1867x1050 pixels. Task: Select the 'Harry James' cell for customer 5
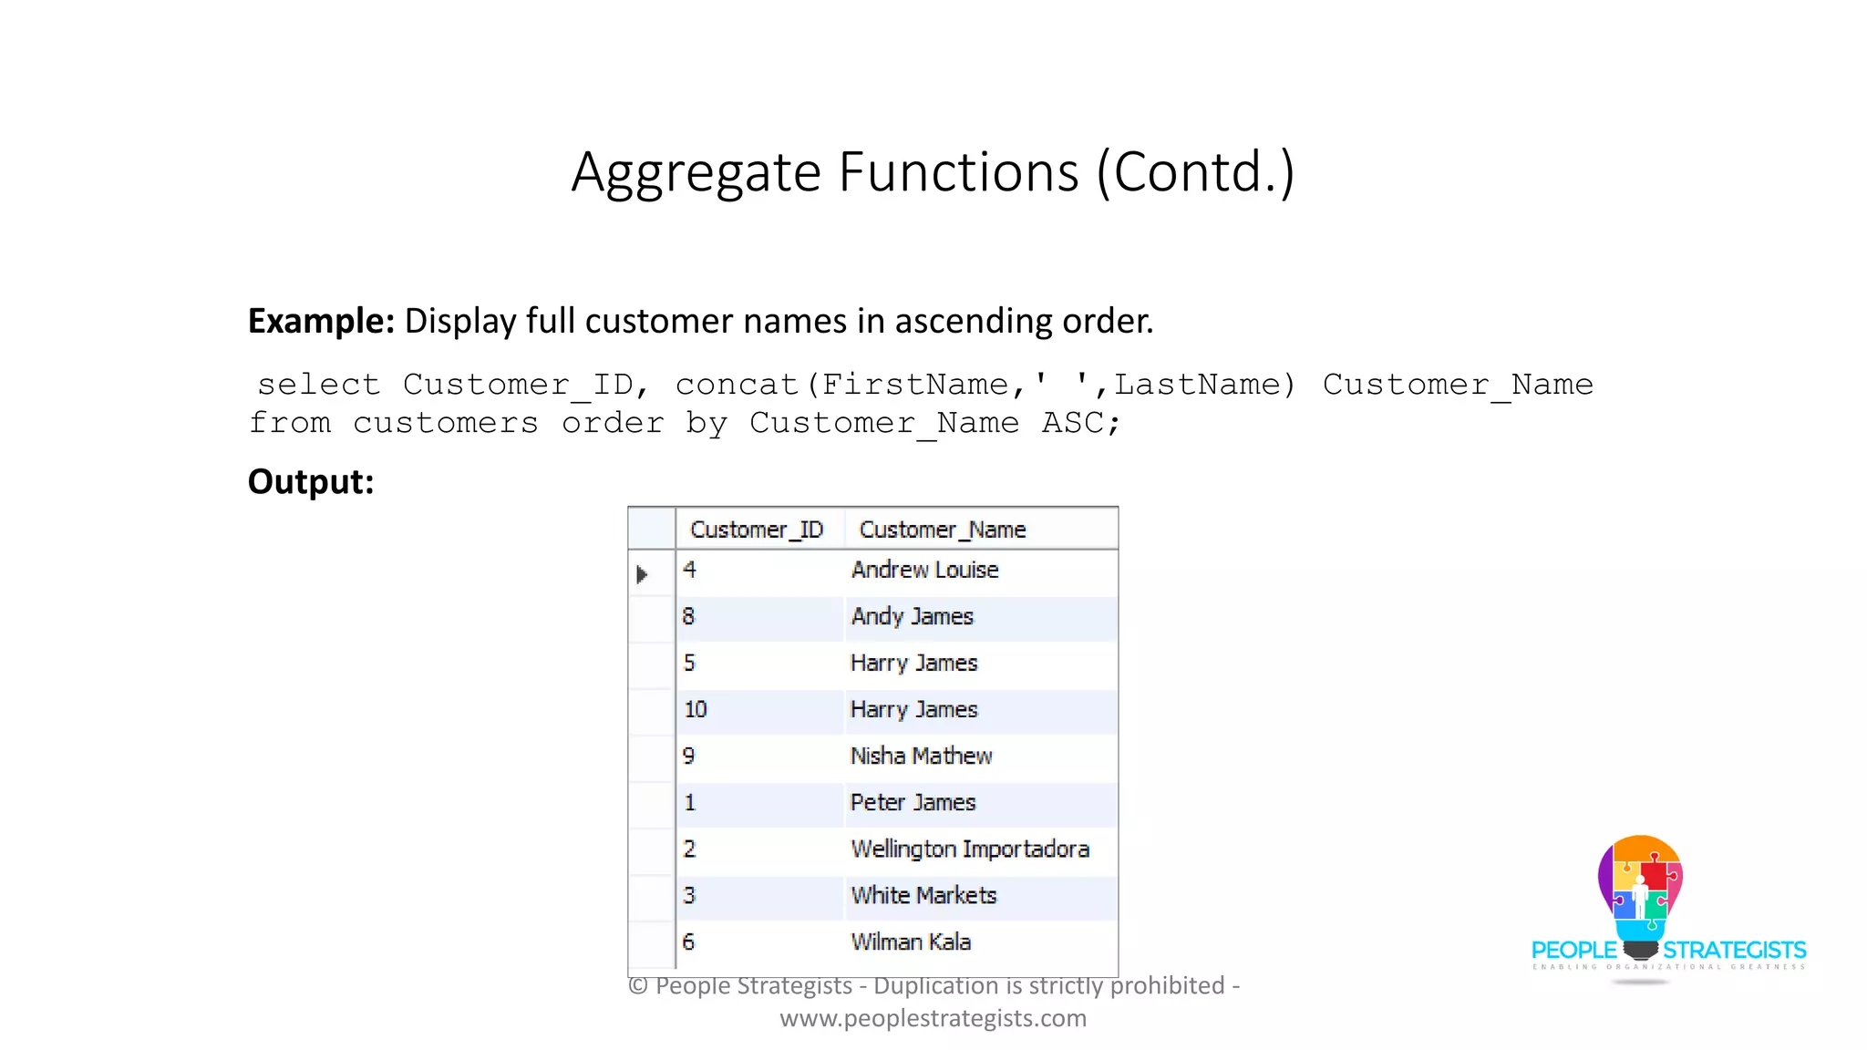point(981,664)
